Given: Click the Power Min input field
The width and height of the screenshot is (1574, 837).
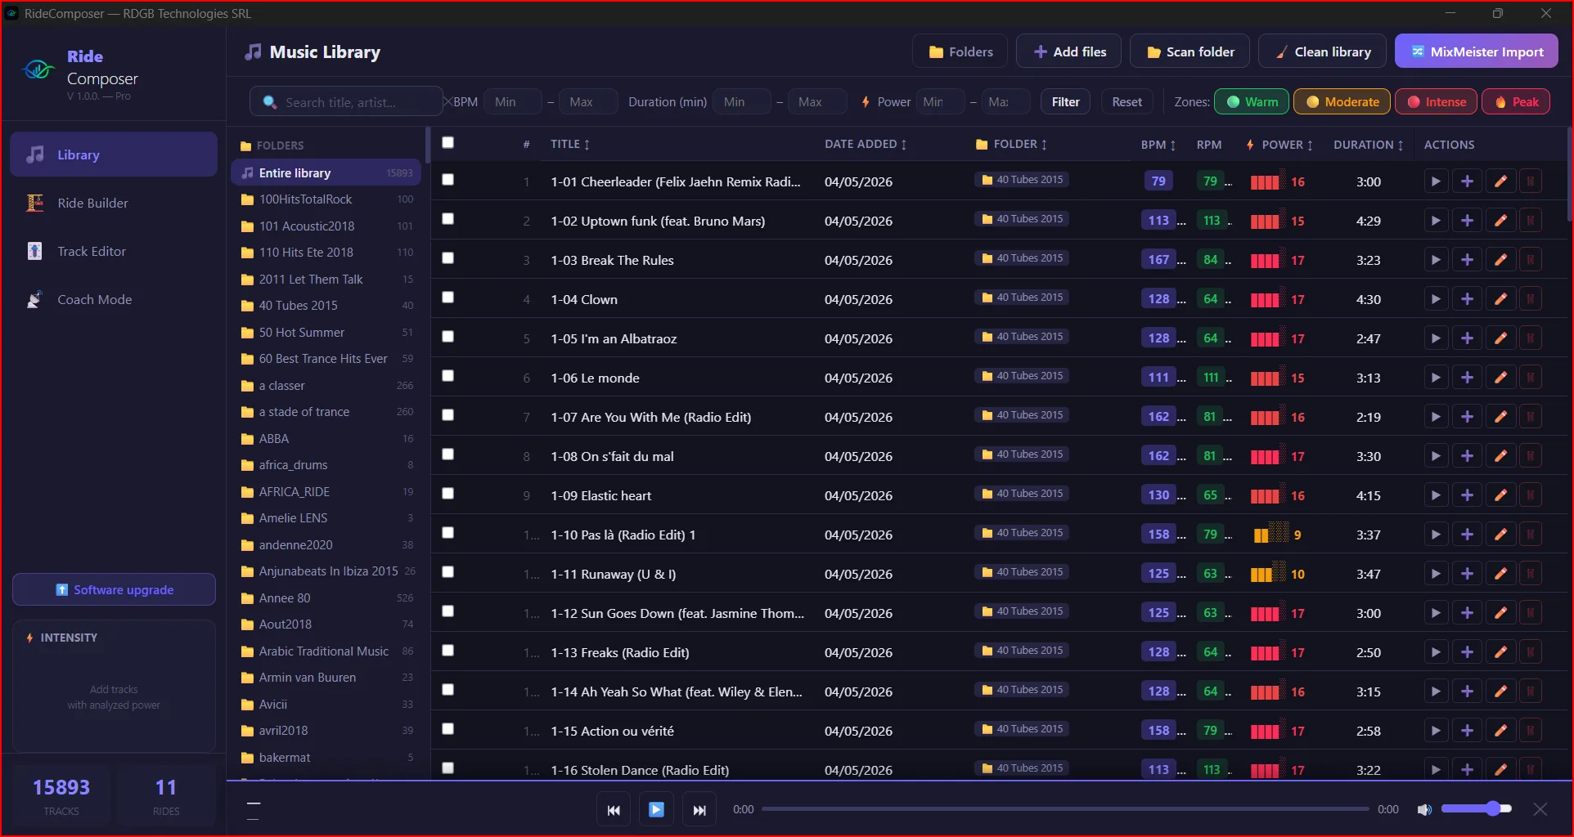Looking at the screenshot, I should [x=940, y=101].
